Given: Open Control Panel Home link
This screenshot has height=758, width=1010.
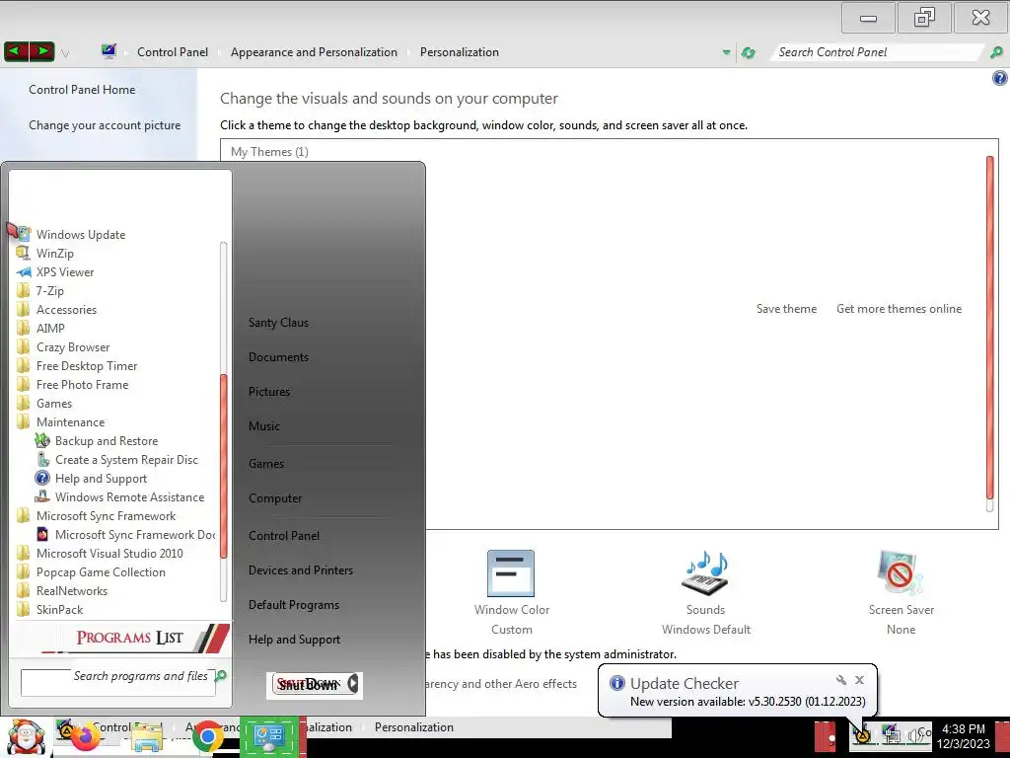Looking at the screenshot, I should click(82, 90).
